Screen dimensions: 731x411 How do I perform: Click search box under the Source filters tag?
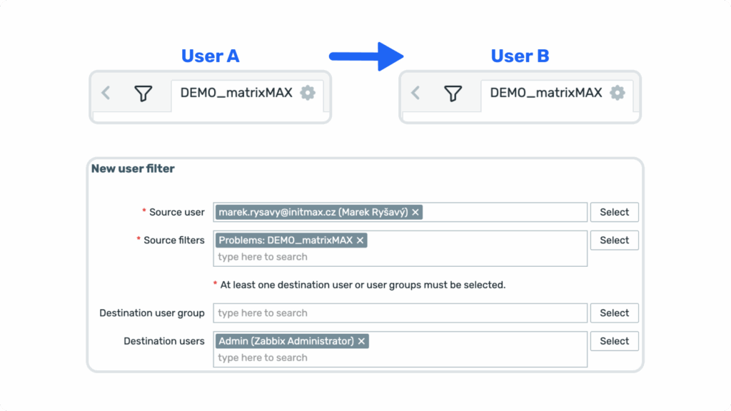[x=400, y=257]
